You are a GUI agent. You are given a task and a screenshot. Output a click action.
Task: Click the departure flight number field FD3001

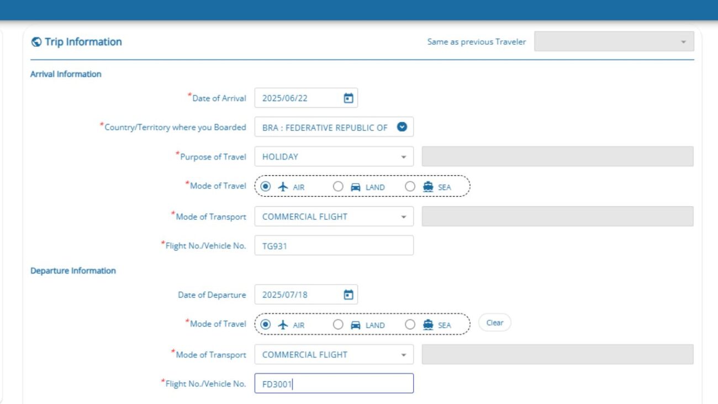pos(334,384)
